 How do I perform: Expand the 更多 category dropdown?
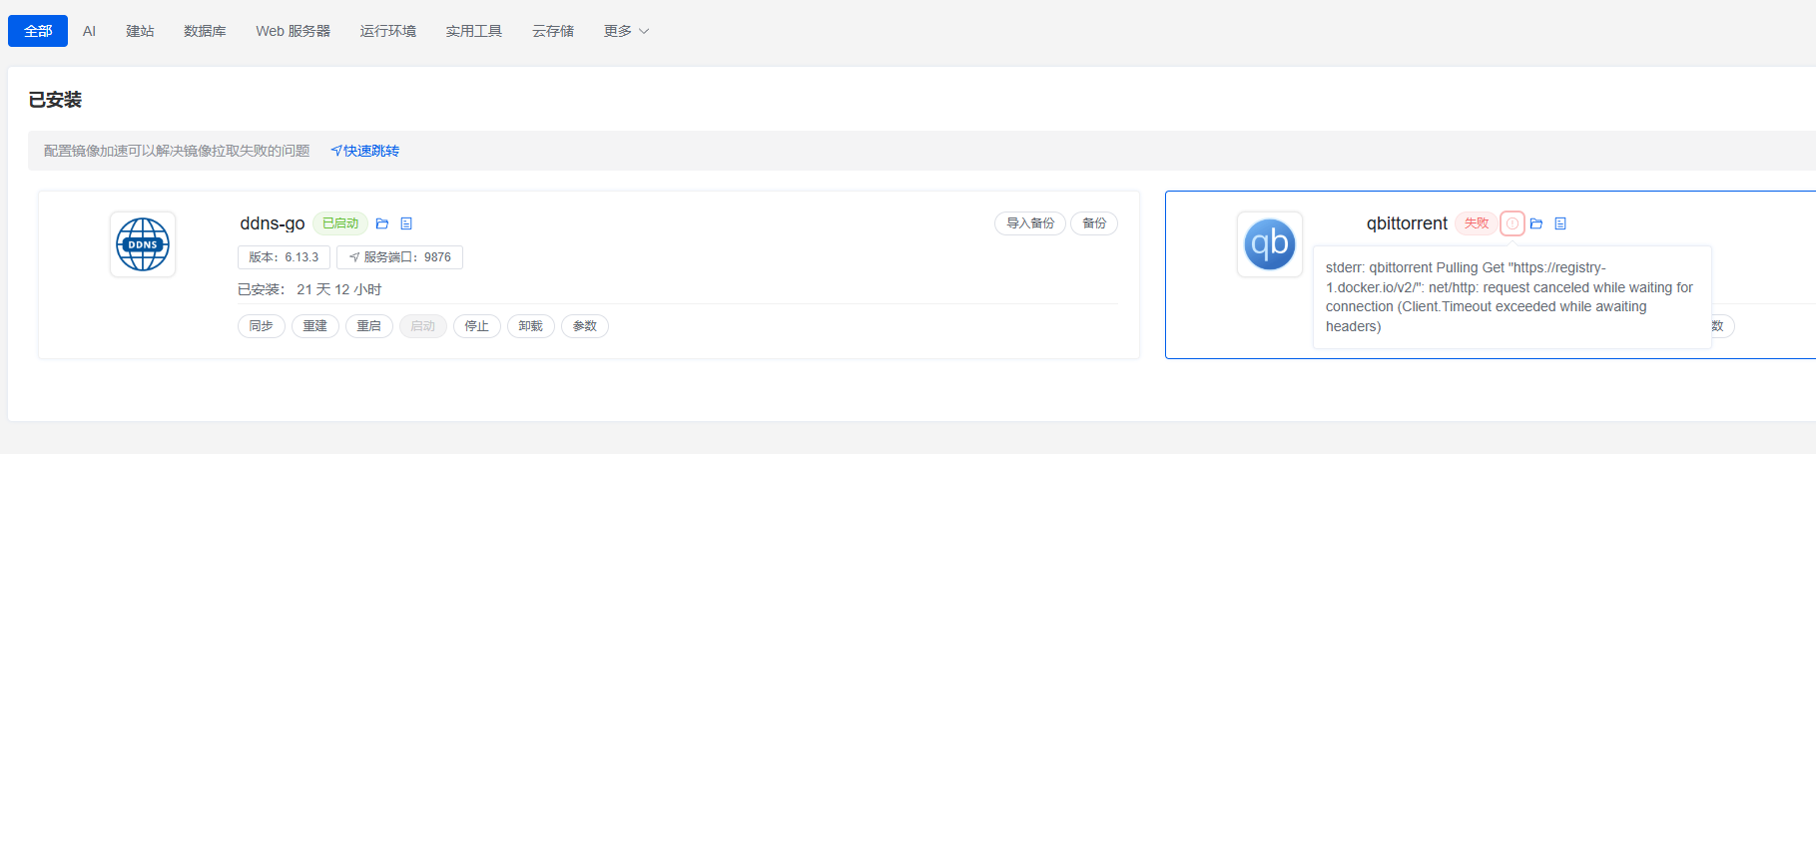[x=626, y=31]
